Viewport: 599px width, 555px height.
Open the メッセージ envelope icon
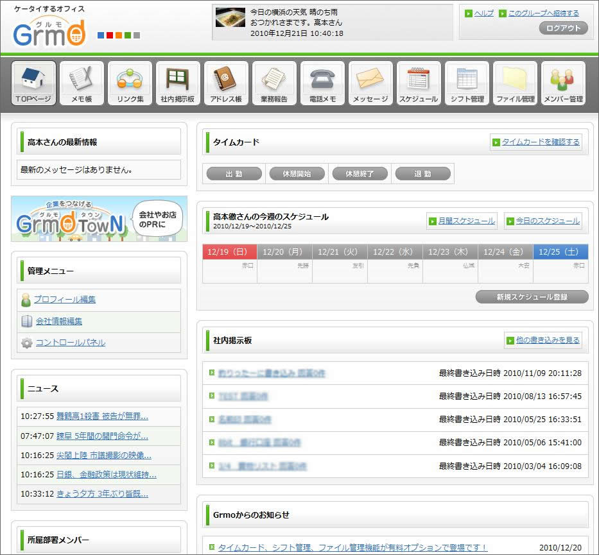coord(370,83)
